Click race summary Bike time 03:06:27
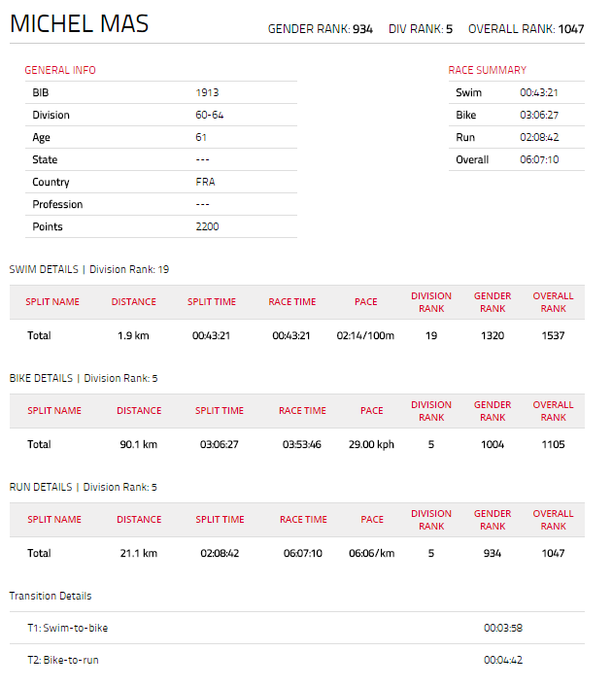 point(539,115)
